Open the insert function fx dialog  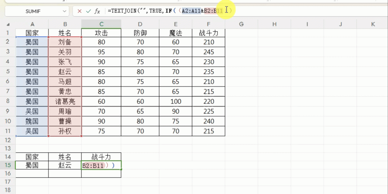click(97, 11)
